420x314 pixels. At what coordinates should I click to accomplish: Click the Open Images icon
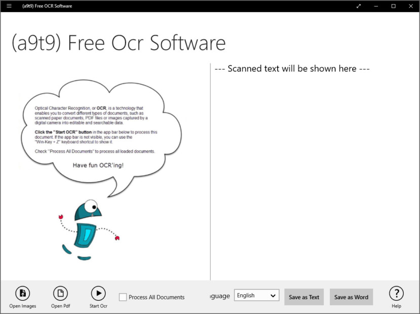[x=23, y=293]
